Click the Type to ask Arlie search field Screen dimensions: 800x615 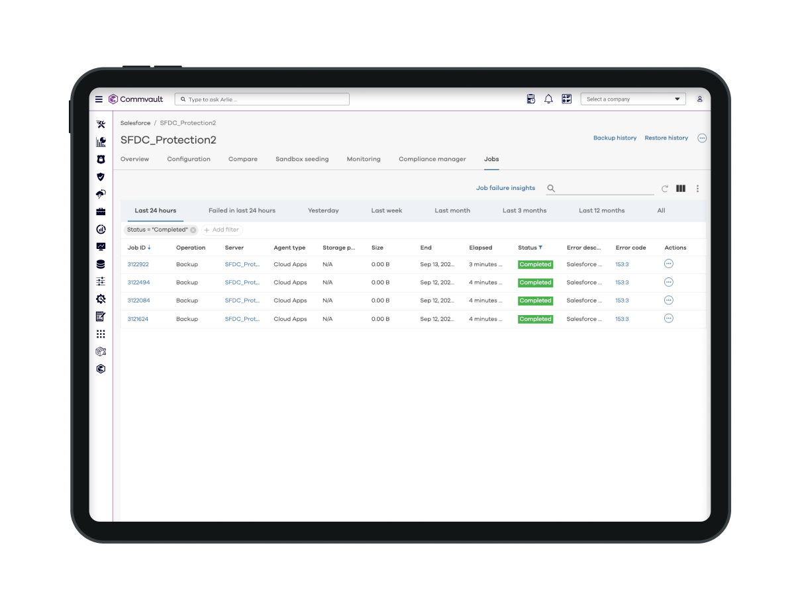point(262,99)
